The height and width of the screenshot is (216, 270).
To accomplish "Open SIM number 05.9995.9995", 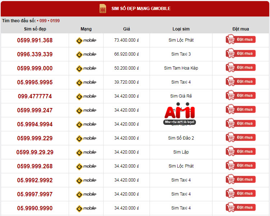I will (35, 82).
